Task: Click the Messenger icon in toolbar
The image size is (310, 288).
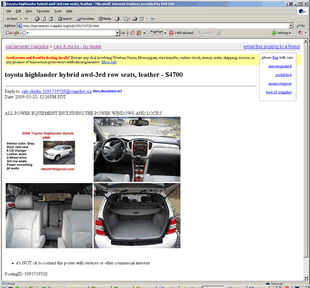Action: [x=153, y=19]
